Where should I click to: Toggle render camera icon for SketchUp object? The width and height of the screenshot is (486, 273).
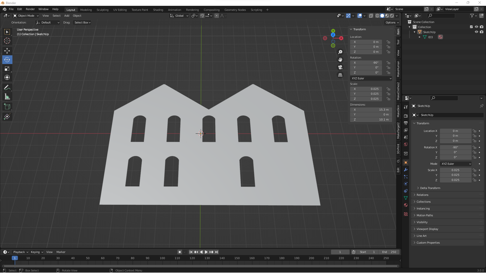481,32
